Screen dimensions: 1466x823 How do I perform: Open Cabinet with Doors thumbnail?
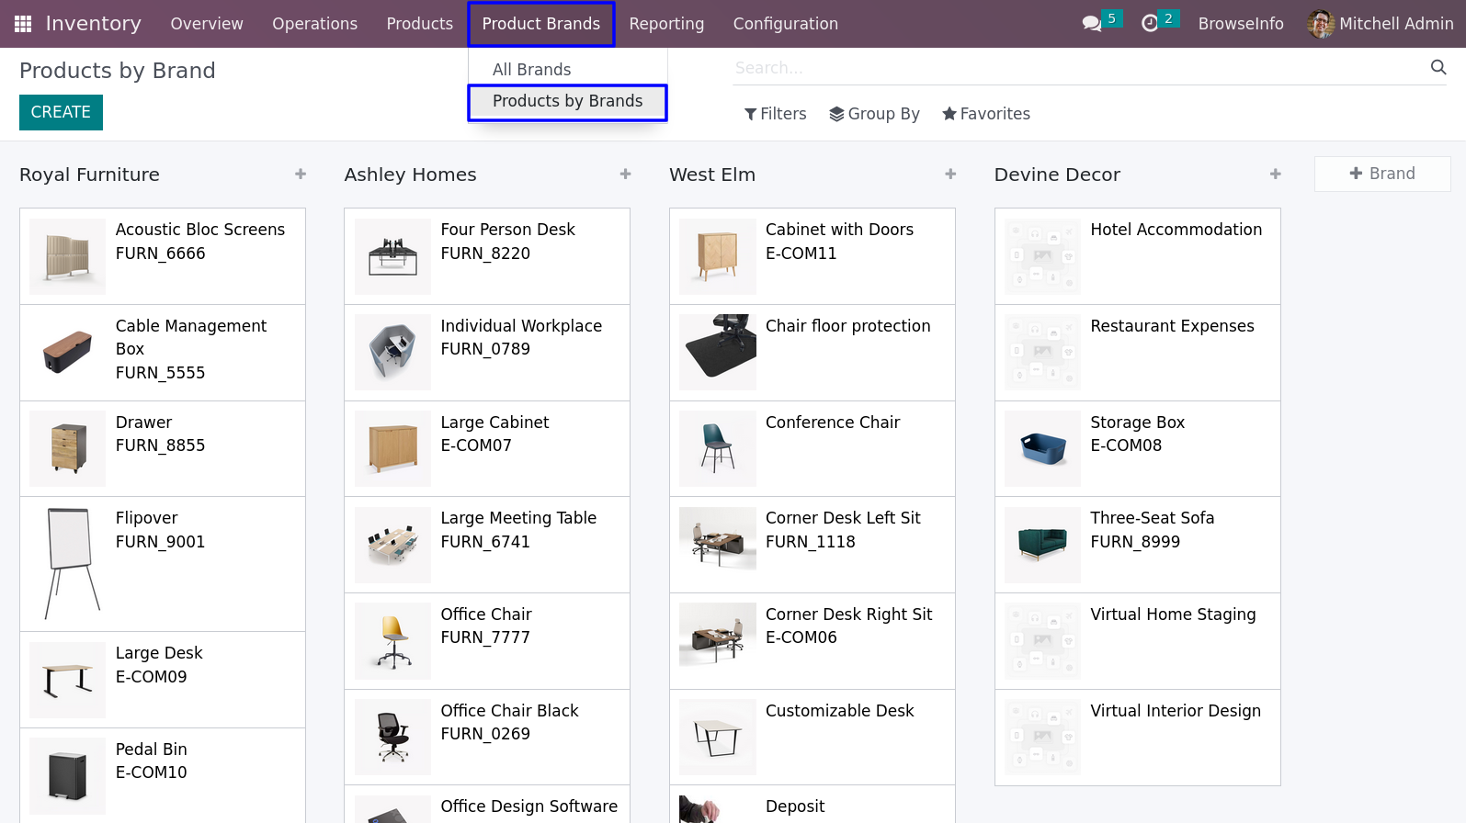[718, 256]
